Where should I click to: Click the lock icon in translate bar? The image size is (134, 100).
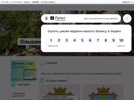(11, 2)
